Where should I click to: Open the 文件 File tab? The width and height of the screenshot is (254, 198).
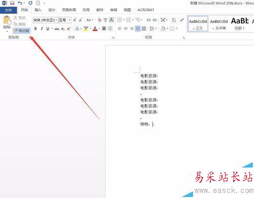(x=8, y=10)
